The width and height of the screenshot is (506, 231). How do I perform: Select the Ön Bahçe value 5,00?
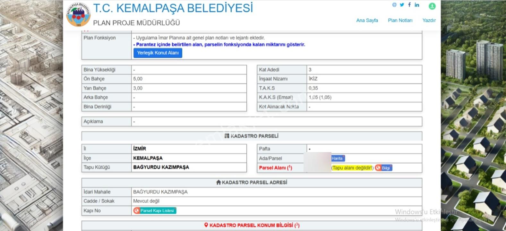coord(138,79)
